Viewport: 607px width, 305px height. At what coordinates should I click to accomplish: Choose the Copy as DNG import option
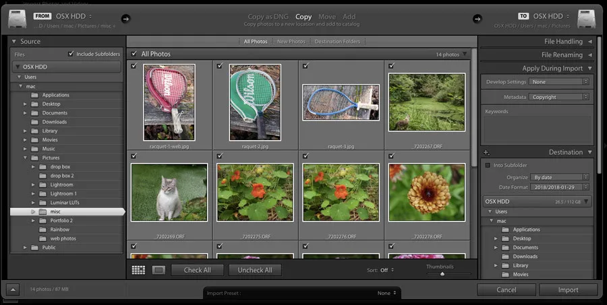[268, 16]
